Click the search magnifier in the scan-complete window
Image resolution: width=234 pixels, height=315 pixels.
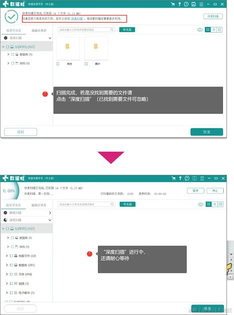pyautogui.click(x=112, y=29)
